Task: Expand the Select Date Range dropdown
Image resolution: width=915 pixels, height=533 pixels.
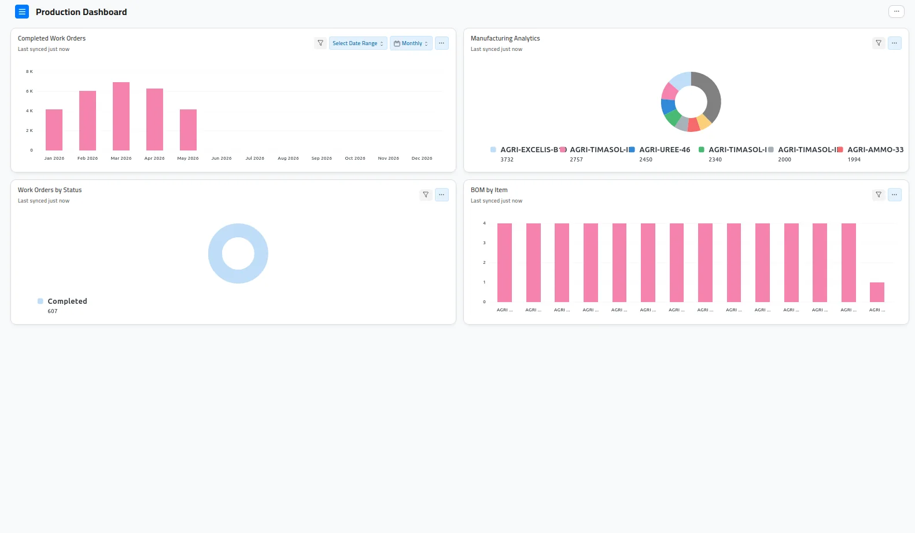Action: tap(358, 43)
